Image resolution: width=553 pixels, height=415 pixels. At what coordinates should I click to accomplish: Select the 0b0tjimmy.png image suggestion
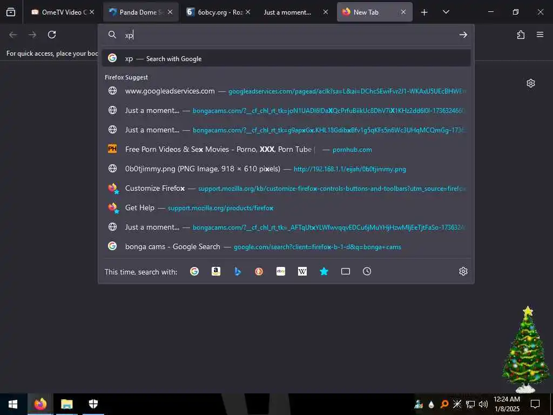click(x=286, y=169)
